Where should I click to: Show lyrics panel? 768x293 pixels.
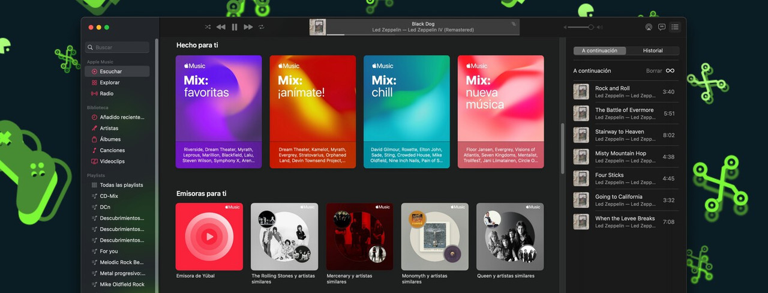coord(662,27)
